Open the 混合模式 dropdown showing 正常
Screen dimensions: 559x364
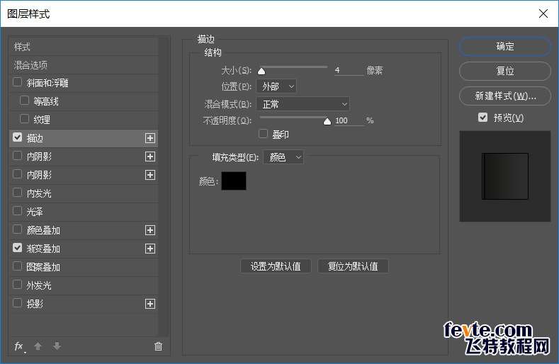[303, 104]
